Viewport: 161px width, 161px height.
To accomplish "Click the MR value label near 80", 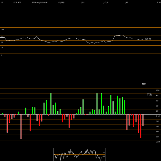I will coord(150,94).
